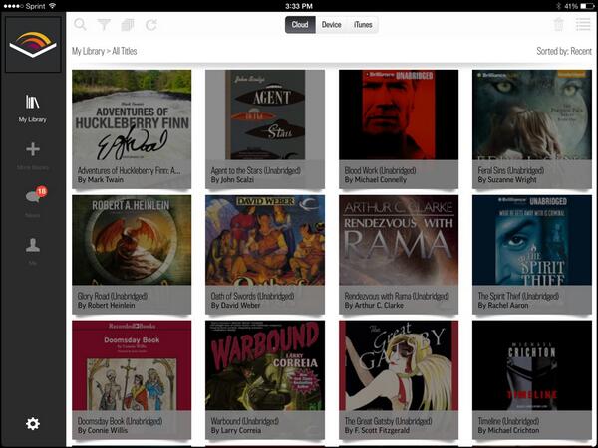The image size is (598, 448).
Task: Go to My Library breadcrumb
Action: pos(88,51)
